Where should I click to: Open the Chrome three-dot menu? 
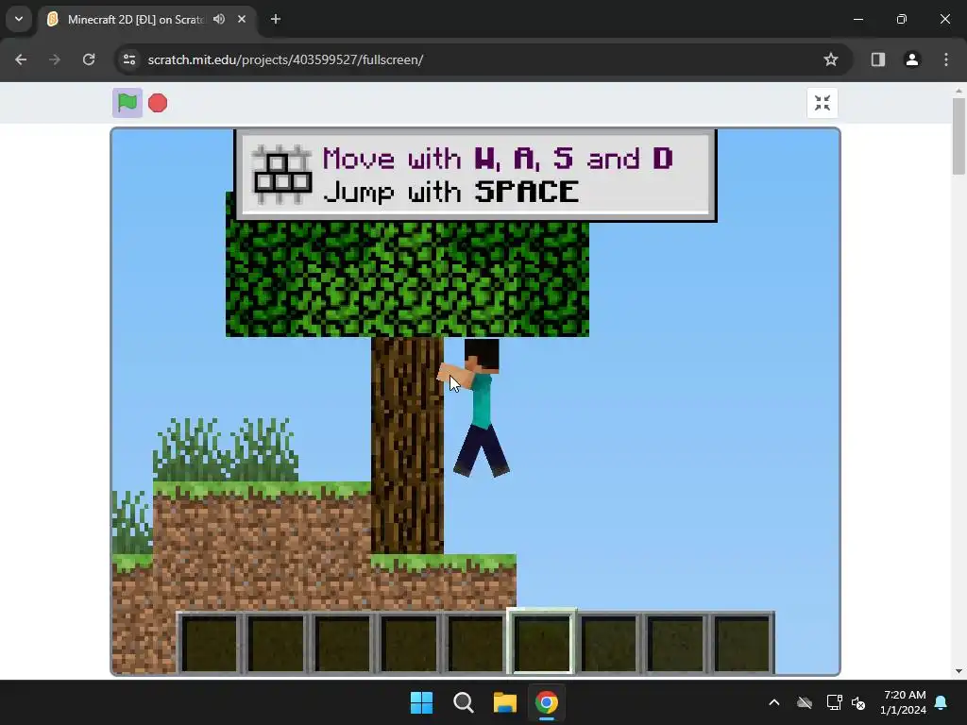click(x=946, y=59)
